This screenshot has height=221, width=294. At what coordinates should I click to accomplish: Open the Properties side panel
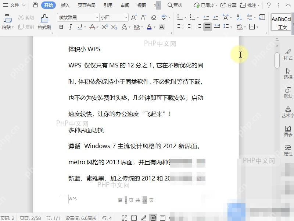(288, 151)
